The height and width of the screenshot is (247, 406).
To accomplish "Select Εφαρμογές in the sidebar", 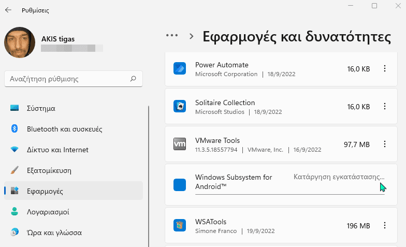I will (74, 191).
